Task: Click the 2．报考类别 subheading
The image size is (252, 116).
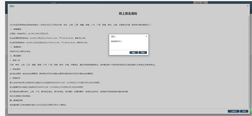Action: point(15,69)
